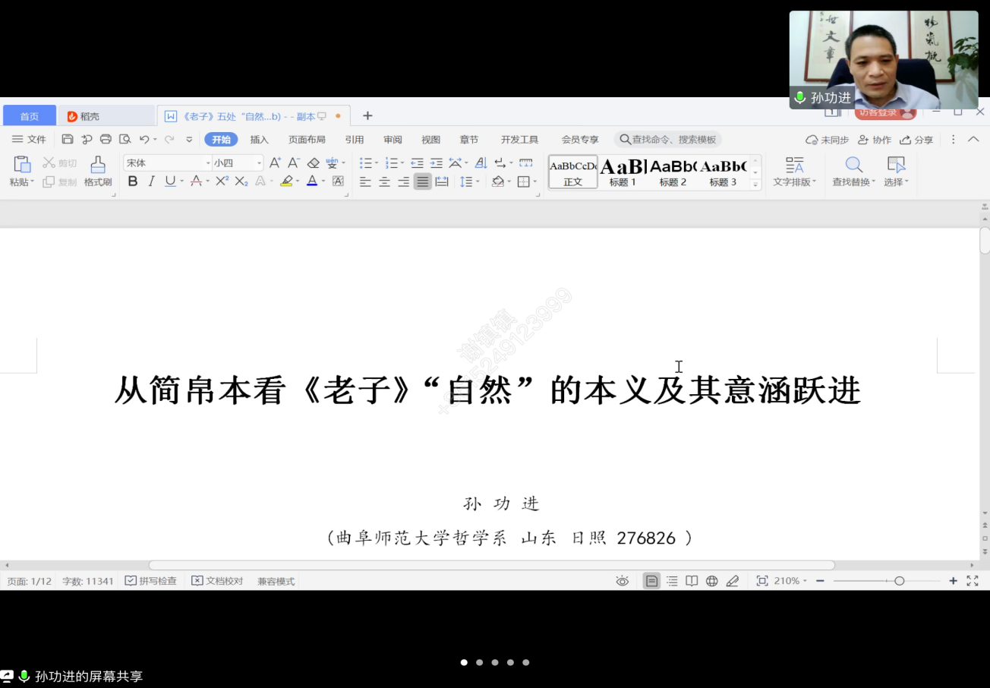990x688 pixels.
Task: Expand the zoom percentage 210% dropdown
Action: pyautogui.click(x=790, y=581)
